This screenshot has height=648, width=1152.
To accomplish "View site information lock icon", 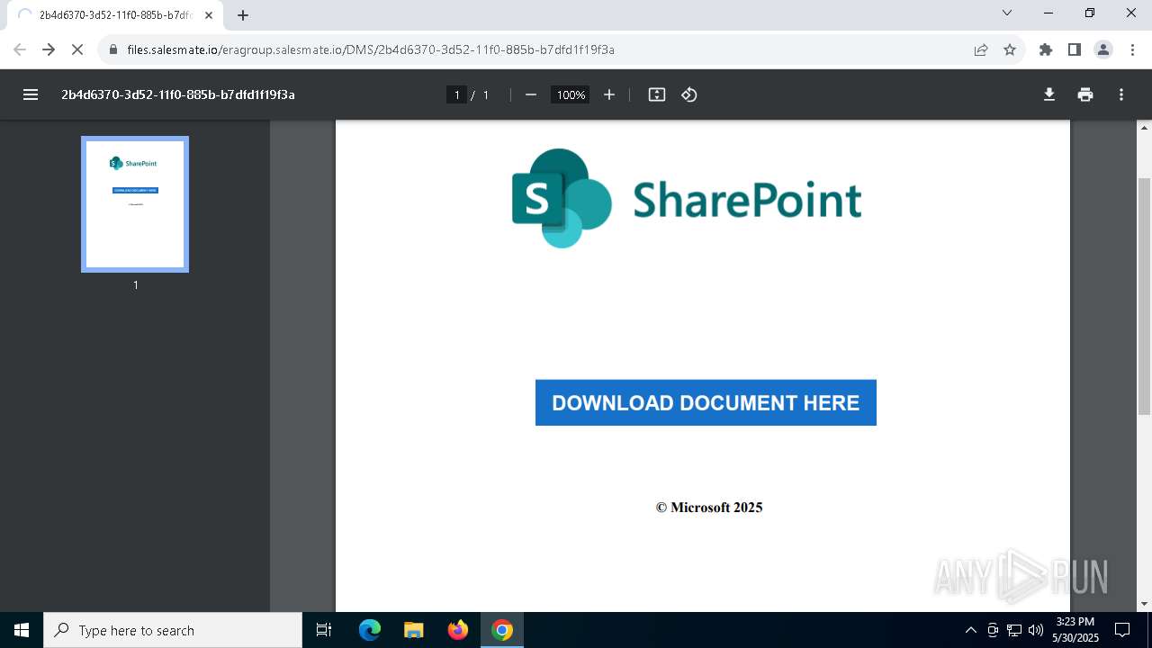I will click(x=113, y=49).
